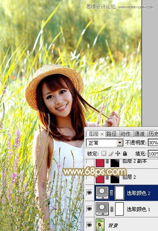The height and width of the screenshot is (231, 158).
Task: Click the link icon on 选取颜色 2
Action: pyautogui.click(x=112, y=193)
